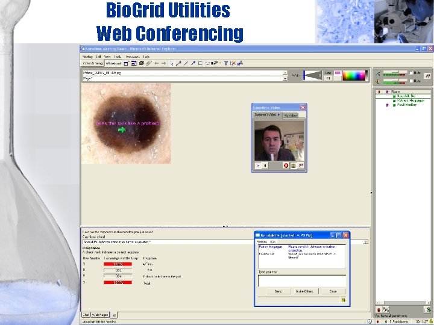Switch to the Web Pages tab
This screenshot has width=434, height=325.
[100, 315]
